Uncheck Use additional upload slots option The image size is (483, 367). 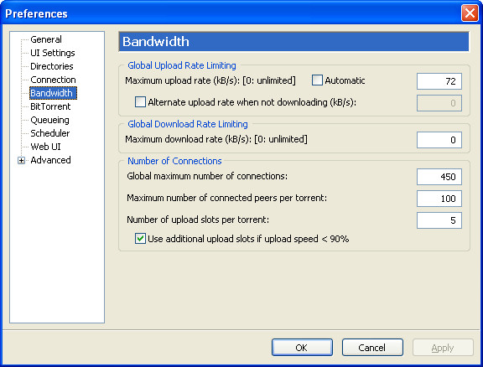tap(140, 239)
